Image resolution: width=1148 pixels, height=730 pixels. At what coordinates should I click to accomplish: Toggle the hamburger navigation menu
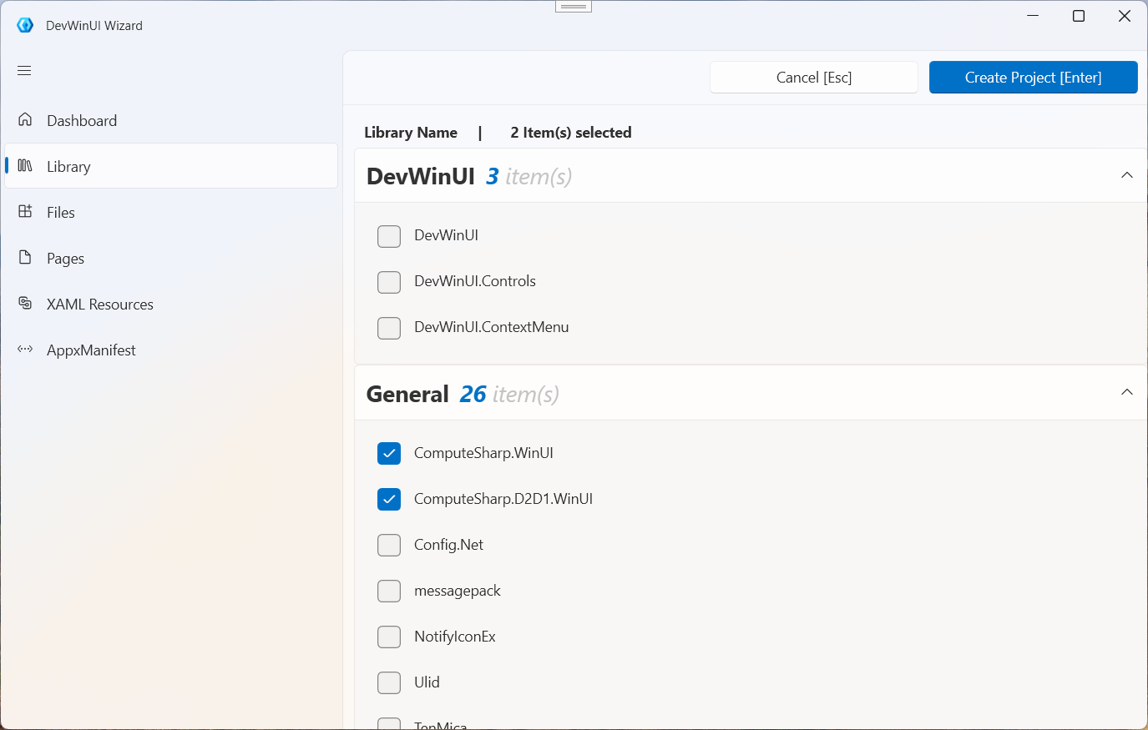pos(24,71)
